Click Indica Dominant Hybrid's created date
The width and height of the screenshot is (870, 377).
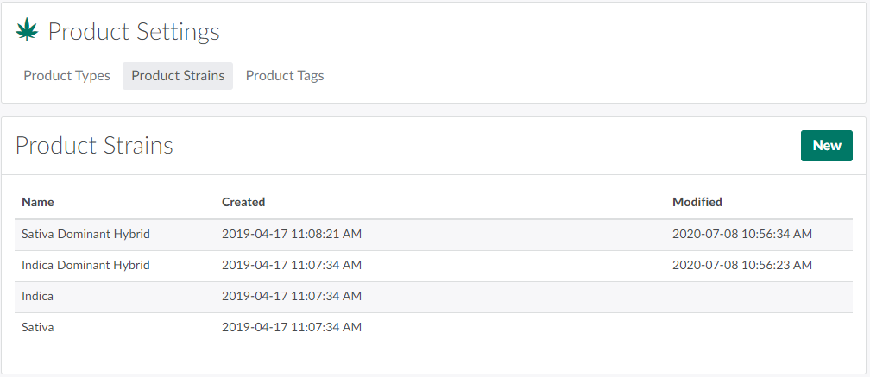(x=292, y=265)
